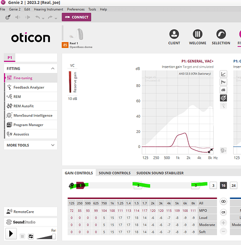Expand the More Tools section

point(53,145)
